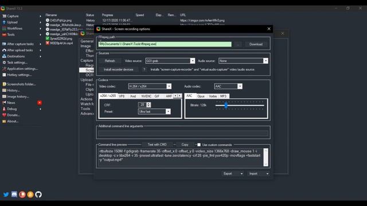Select the x264 / x265 tab
The width and height of the screenshot is (367, 206).
click(x=108, y=96)
